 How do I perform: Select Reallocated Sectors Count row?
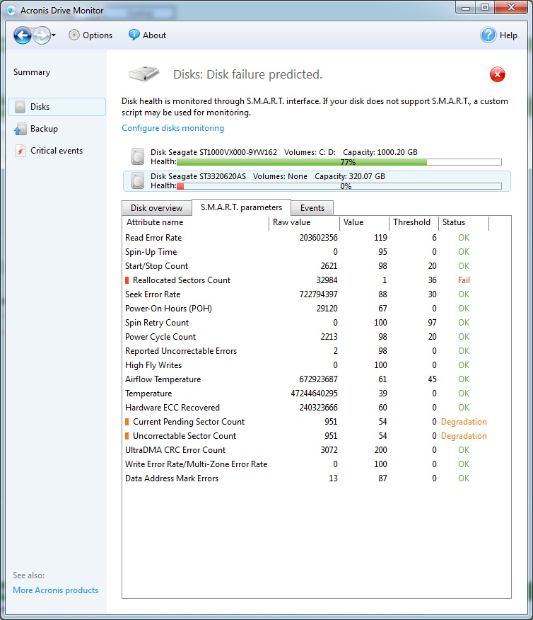click(x=306, y=280)
